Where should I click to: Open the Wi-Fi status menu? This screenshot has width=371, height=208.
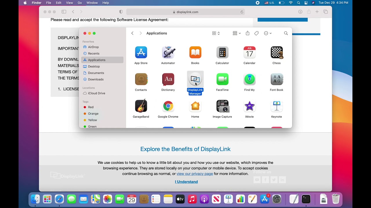(x=291, y=3)
